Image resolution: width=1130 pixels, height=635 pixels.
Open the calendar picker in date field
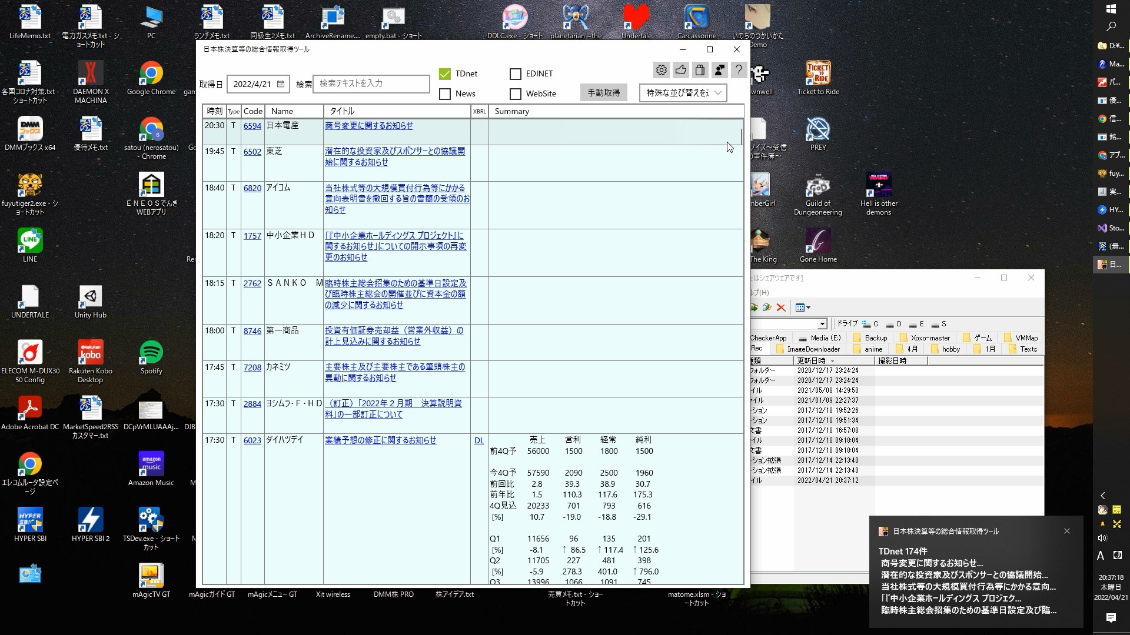[281, 84]
